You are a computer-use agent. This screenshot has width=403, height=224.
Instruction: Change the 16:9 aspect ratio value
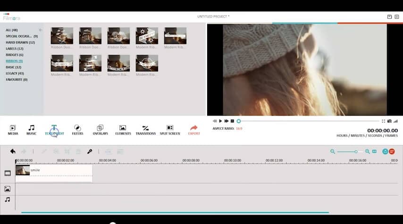pyautogui.click(x=239, y=128)
